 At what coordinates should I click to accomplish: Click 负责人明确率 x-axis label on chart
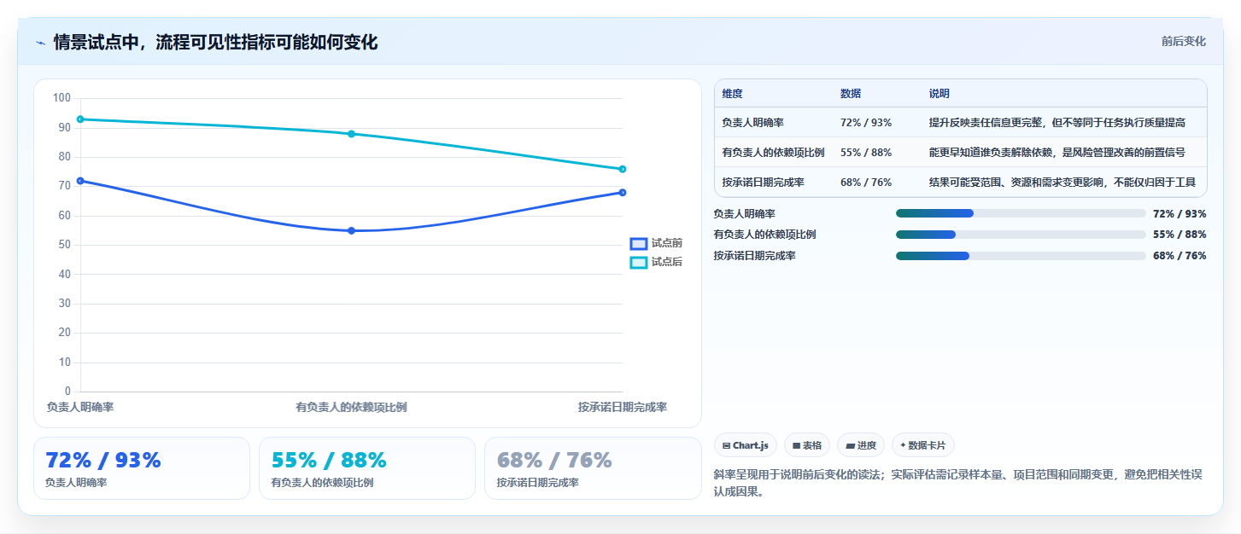coord(80,407)
